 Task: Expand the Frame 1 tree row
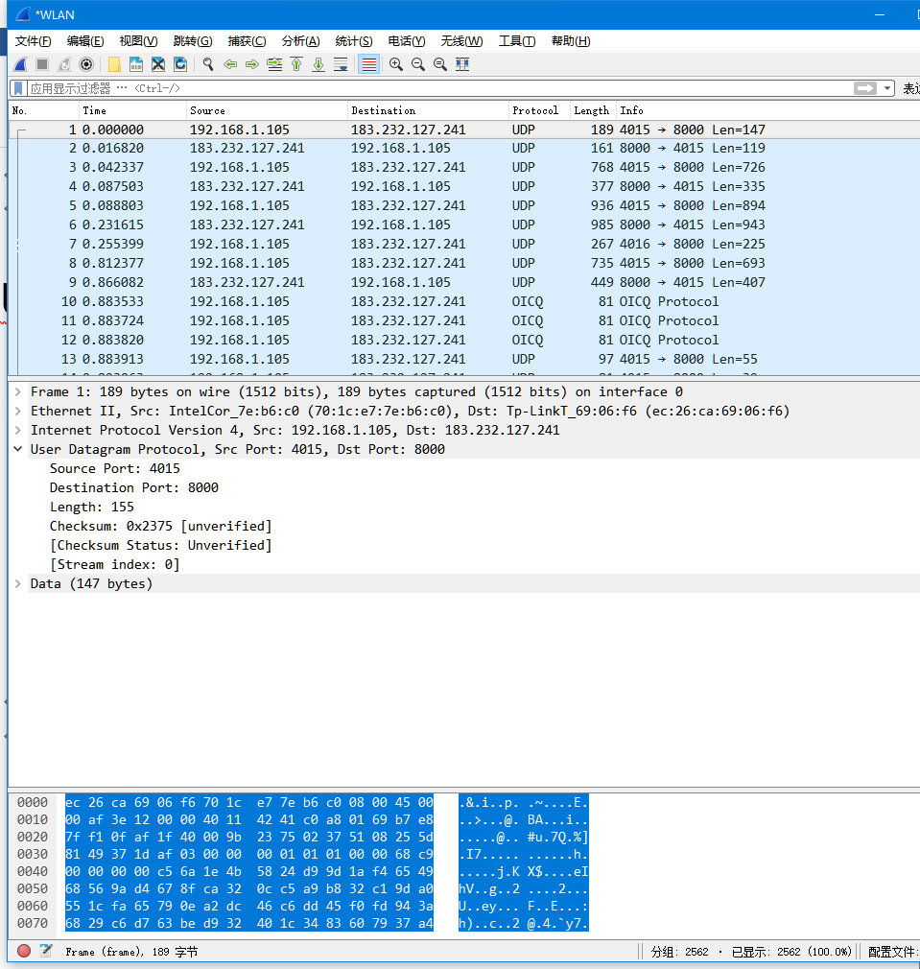pyautogui.click(x=19, y=391)
